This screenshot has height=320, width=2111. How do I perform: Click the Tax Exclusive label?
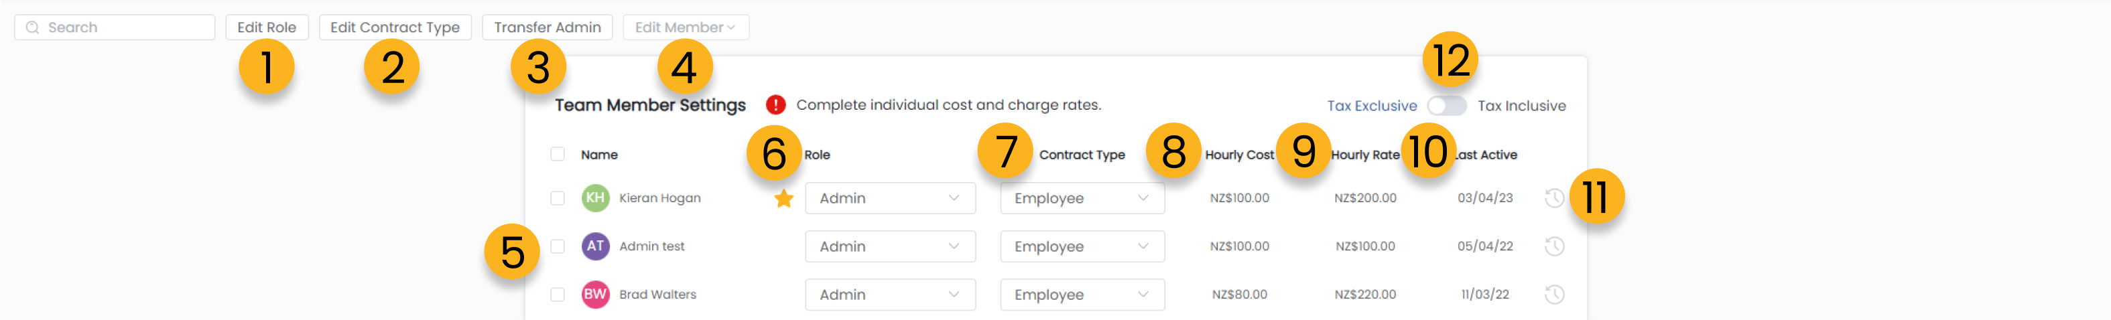[x=1372, y=106]
